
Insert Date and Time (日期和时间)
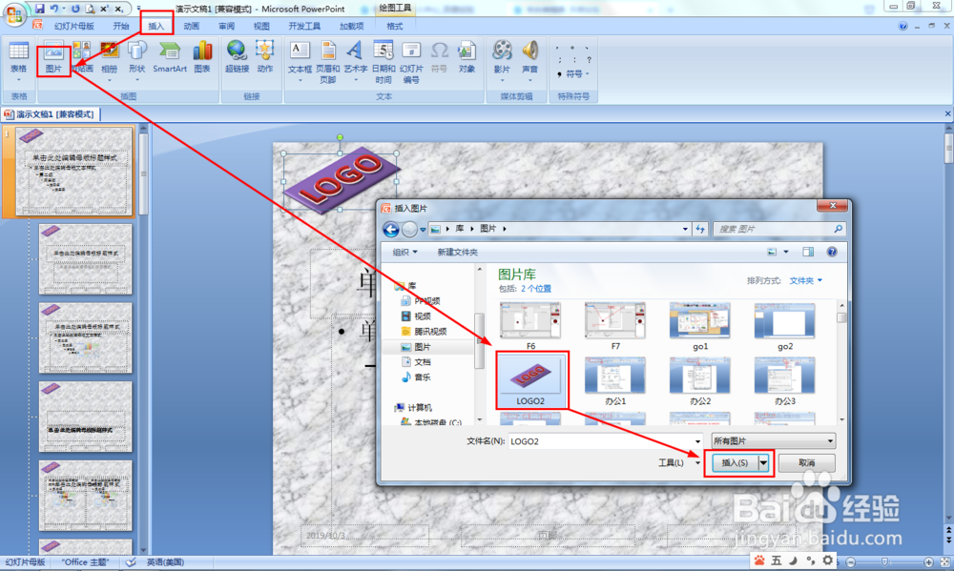point(384,62)
